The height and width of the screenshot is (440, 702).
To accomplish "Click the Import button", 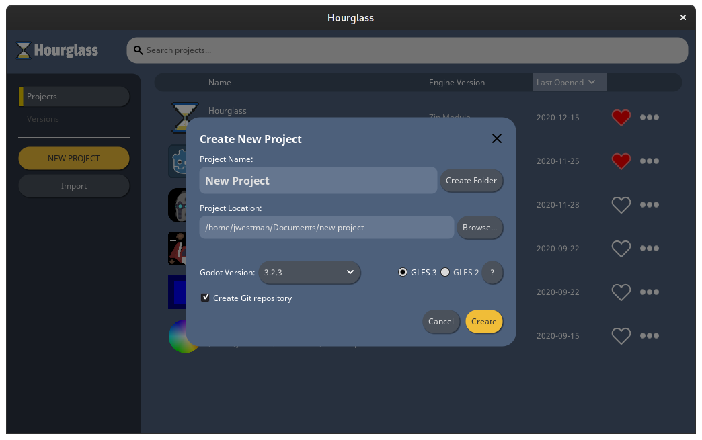I will pyautogui.click(x=74, y=186).
